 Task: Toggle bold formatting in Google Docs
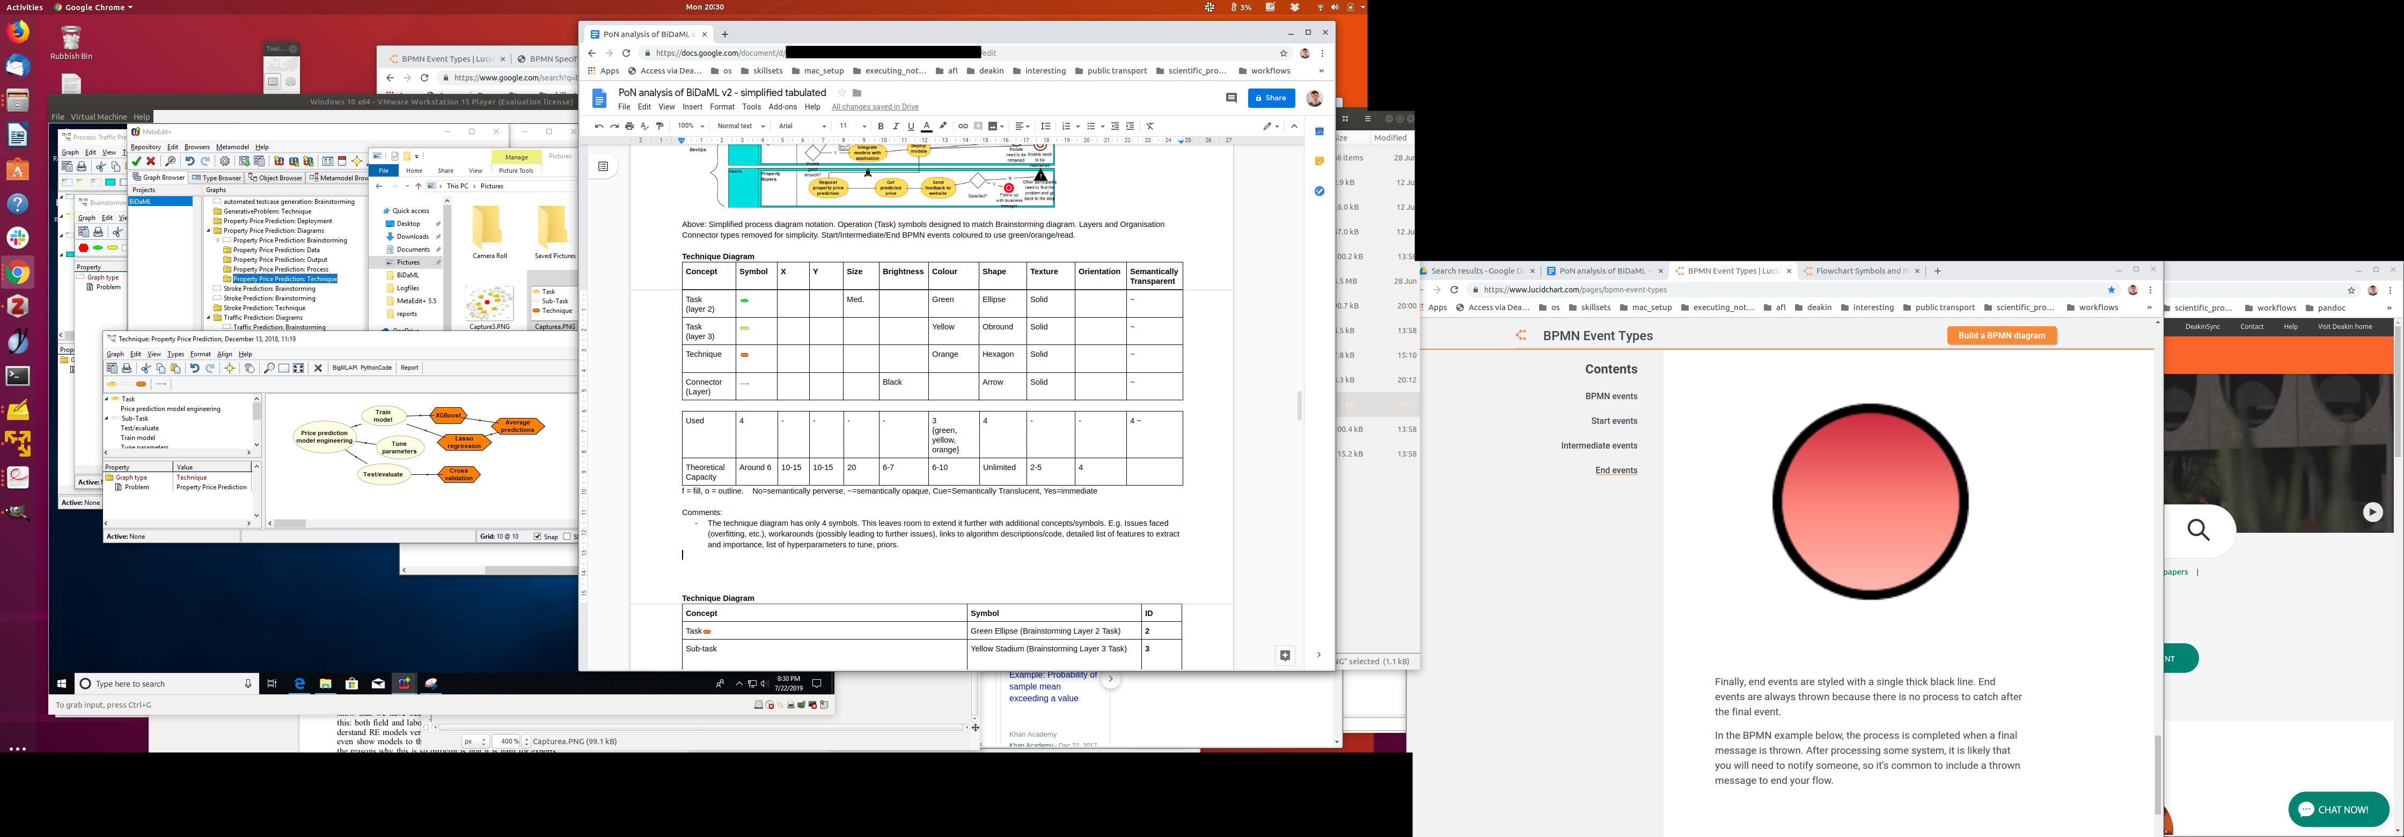tap(880, 126)
